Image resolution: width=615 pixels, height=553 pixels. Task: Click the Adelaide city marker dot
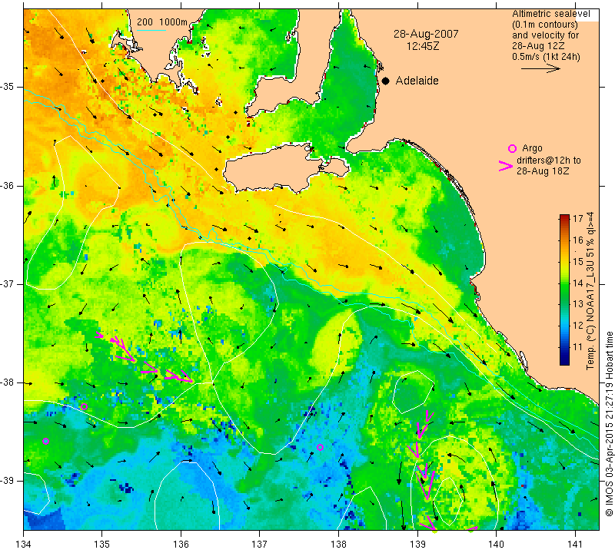point(386,81)
